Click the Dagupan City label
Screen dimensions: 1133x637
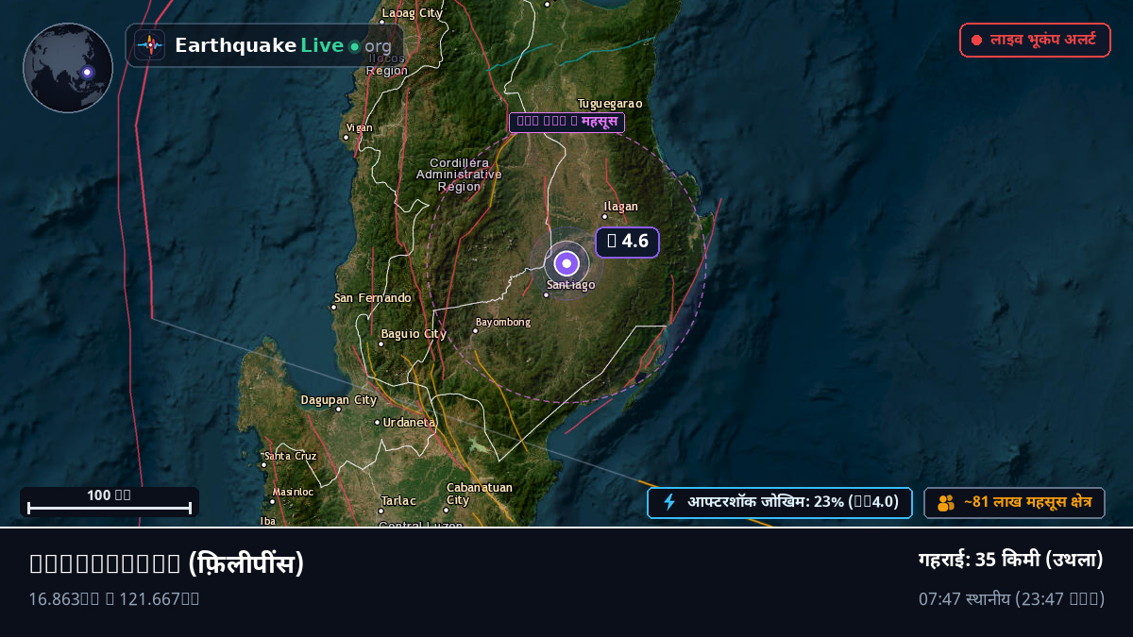(x=339, y=400)
